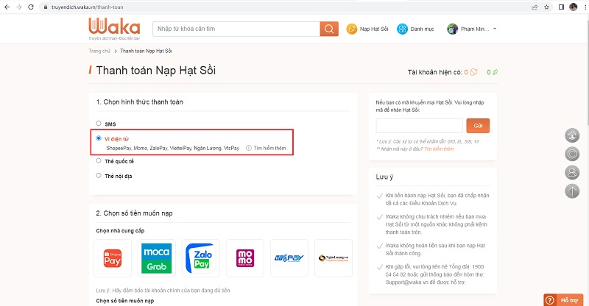Open the Danh mục category menu

(416, 29)
